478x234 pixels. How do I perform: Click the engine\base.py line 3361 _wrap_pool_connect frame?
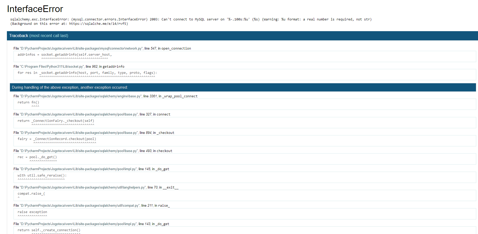105,96
